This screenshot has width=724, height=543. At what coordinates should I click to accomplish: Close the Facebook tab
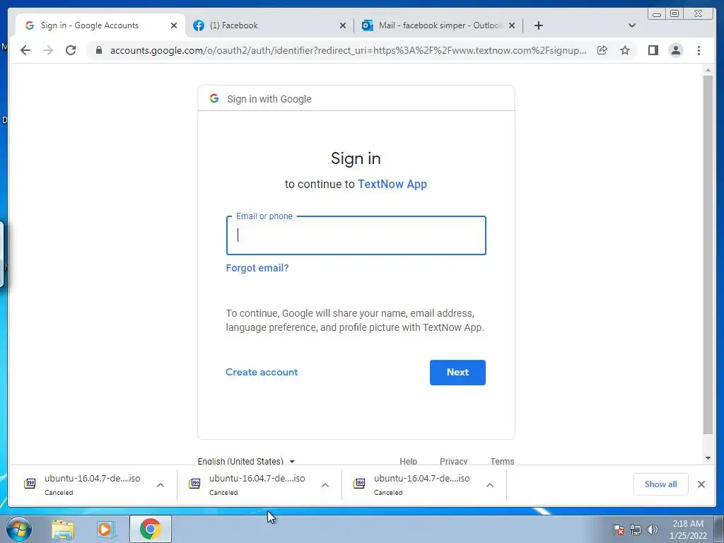[x=343, y=25]
